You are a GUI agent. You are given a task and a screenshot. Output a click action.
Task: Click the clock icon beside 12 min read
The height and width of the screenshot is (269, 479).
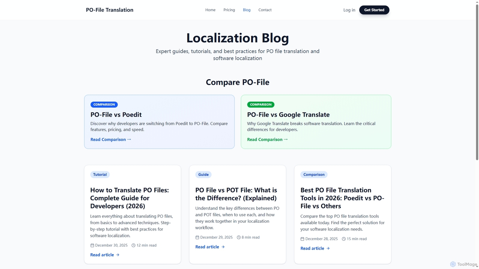134,245
